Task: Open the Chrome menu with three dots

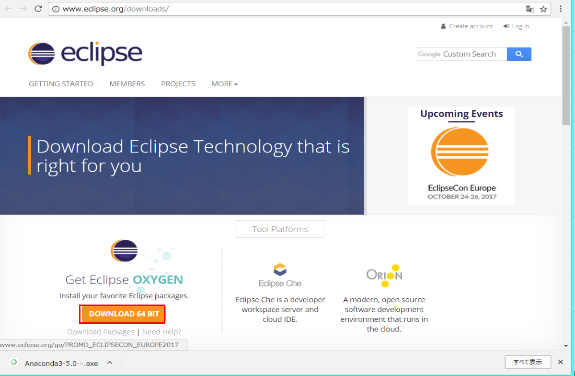Action: (560, 9)
